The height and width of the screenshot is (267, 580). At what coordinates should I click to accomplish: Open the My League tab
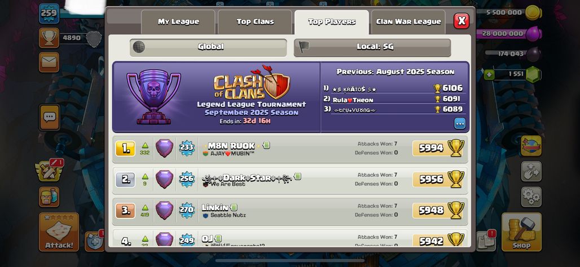point(178,22)
